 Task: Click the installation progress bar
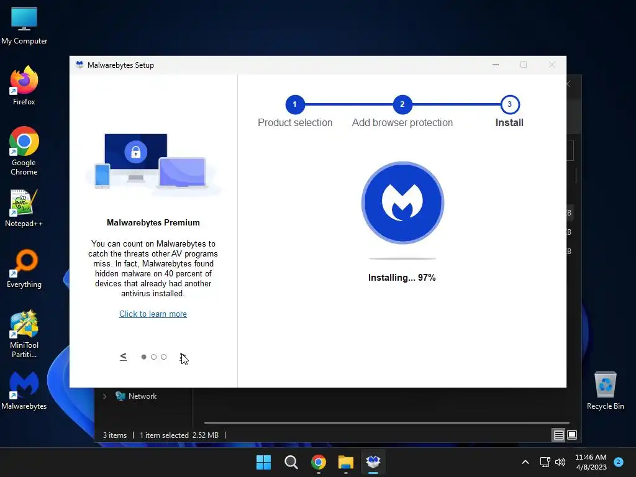click(402, 258)
